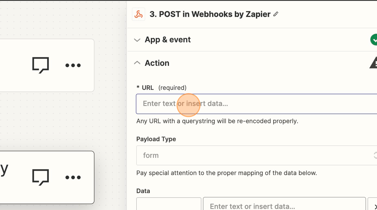Open three-dots menu on the lower step card

(x=73, y=177)
